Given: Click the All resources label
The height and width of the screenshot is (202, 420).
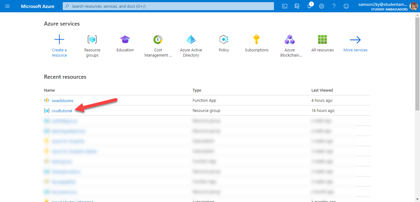Looking at the screenshot, I should click(x=323, y=50).
